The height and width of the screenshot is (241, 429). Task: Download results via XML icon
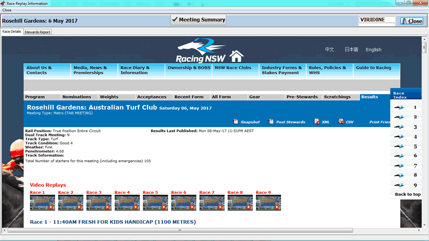317,122
